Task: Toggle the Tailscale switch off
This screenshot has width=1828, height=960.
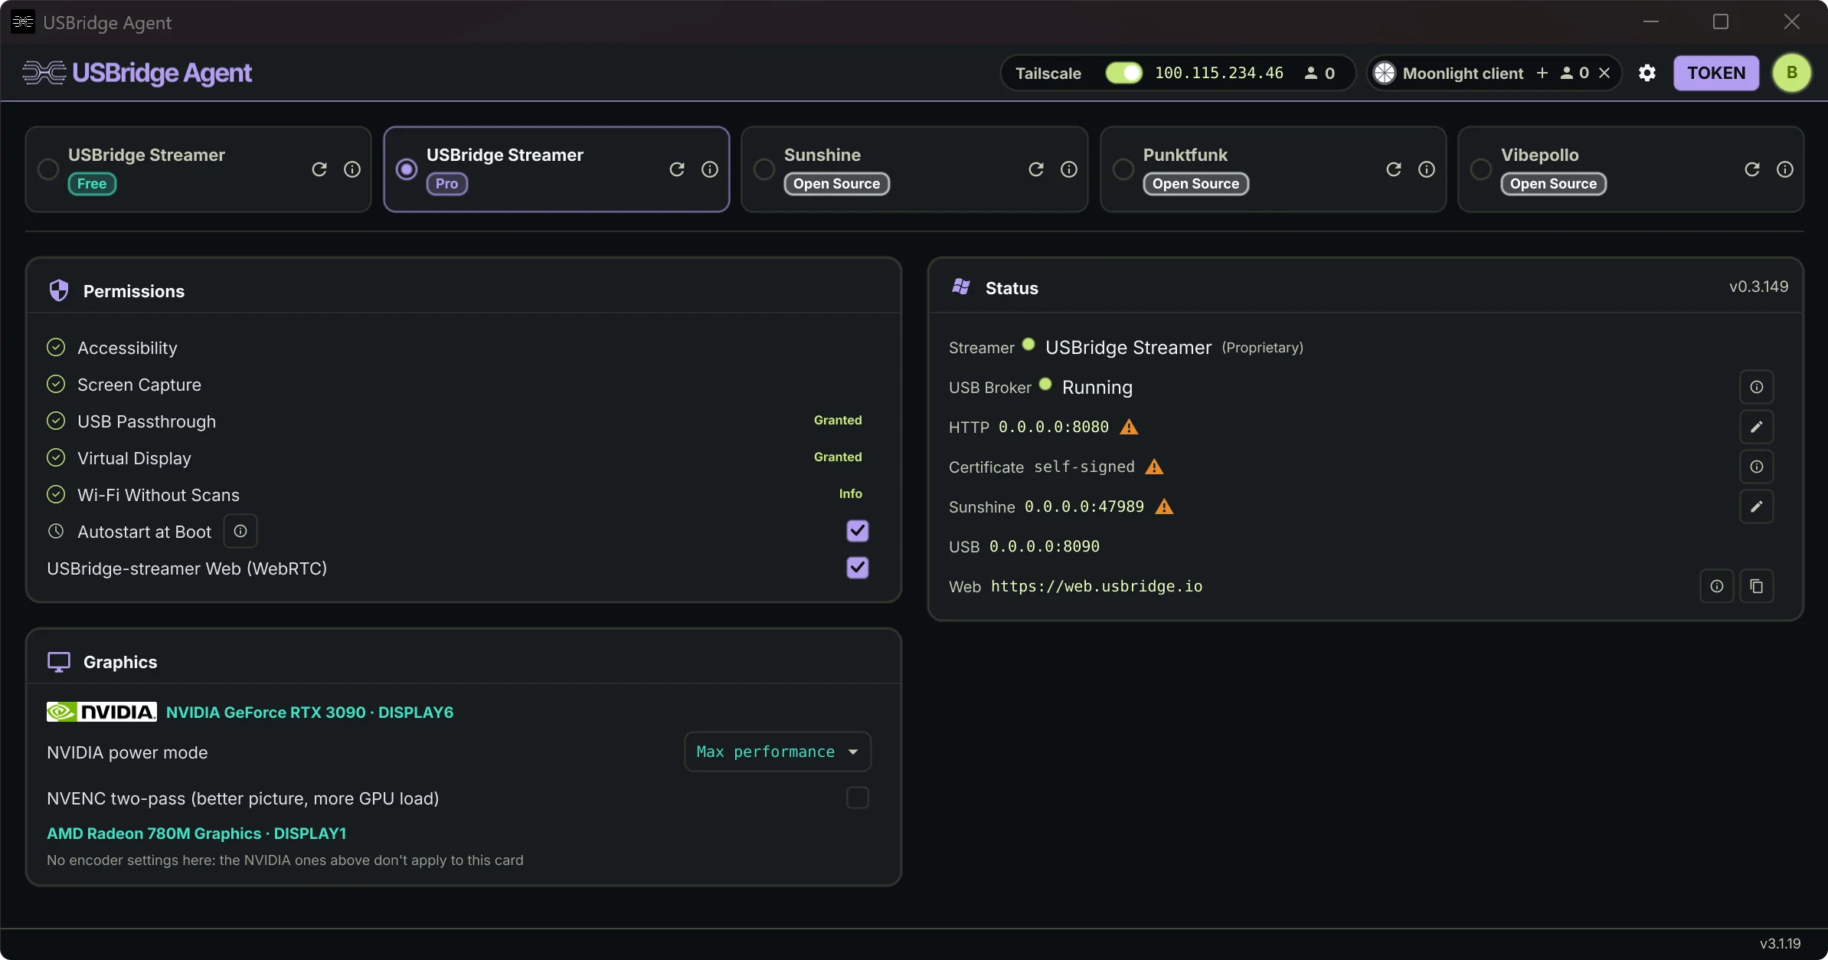Action: (1123, 73)
